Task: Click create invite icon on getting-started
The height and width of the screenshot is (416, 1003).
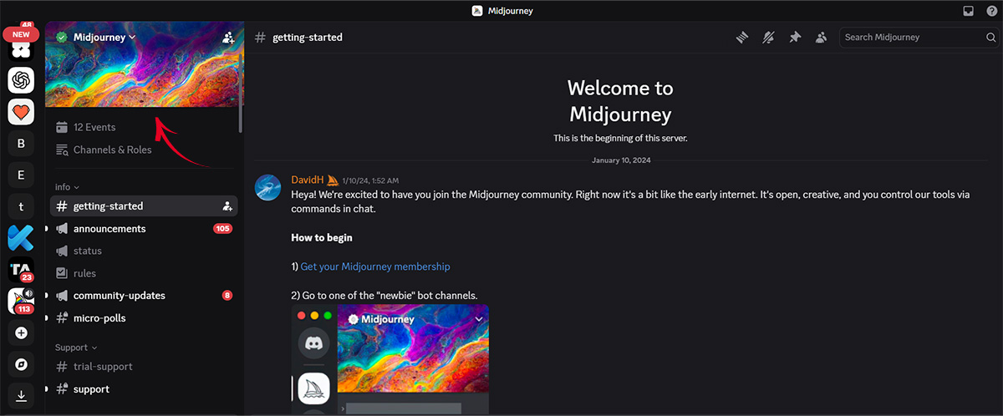Action: [227, 206]
